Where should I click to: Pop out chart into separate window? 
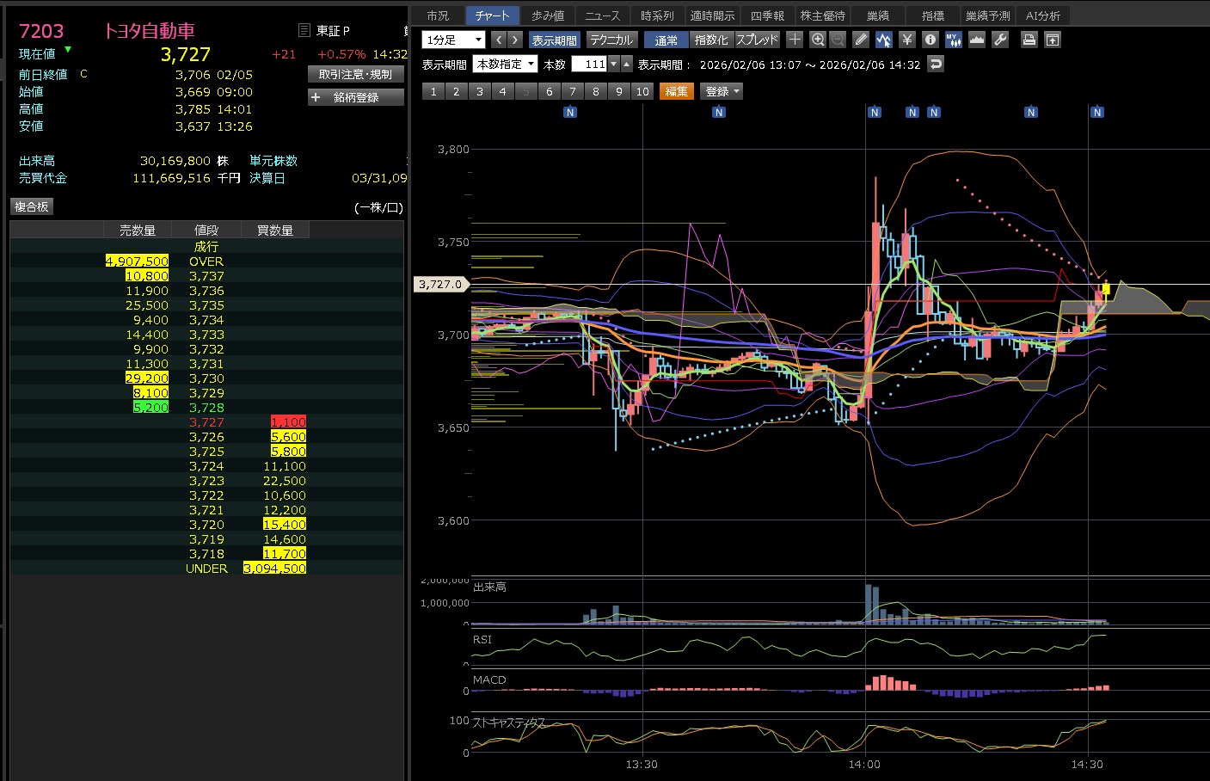point(1052,40)
